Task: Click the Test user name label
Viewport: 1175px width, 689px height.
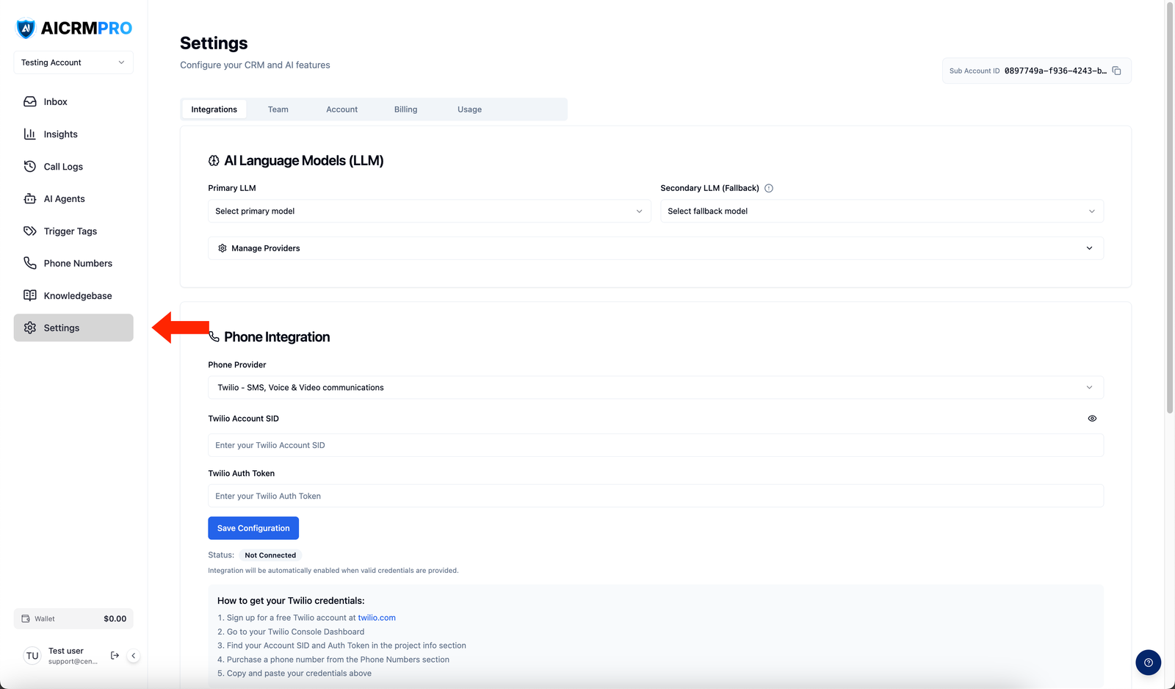Action: coord(66,651)
